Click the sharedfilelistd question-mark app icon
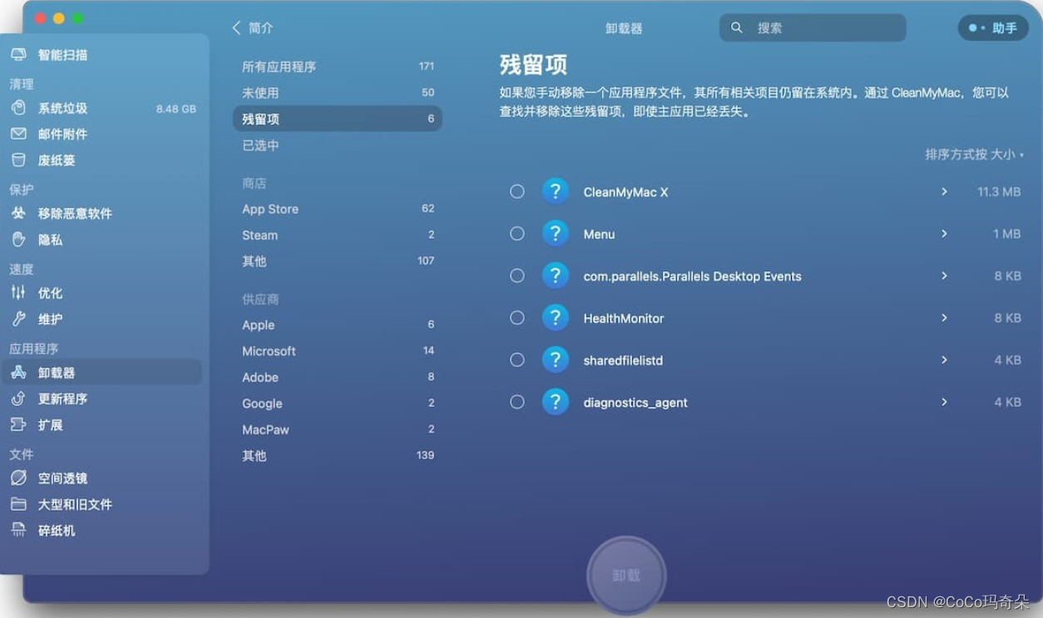The height and width of the screenshot is (618, 1043). pyautogui.click(x=556, y=360)
